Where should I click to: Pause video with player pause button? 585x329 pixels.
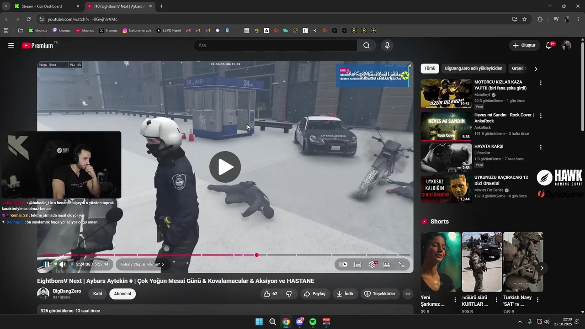click(x=46, y=264)
